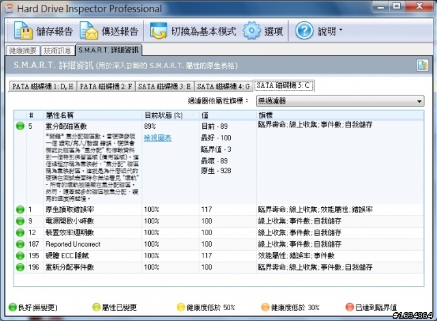Click the 選項 options label
437x321 pixels.
point(273,31)
